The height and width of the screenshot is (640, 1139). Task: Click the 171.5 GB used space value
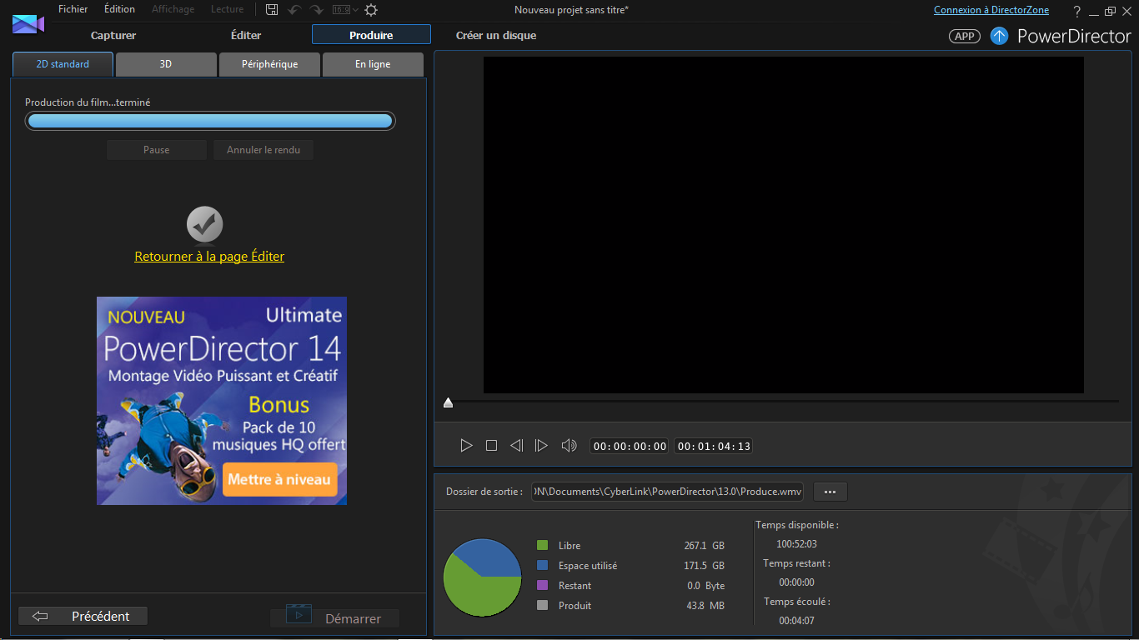(704, 566)
